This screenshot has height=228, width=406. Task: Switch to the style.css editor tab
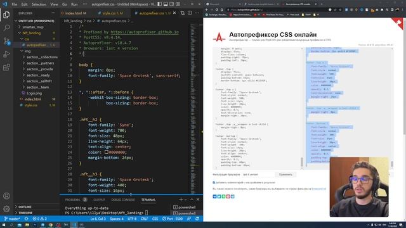[112, 13]
